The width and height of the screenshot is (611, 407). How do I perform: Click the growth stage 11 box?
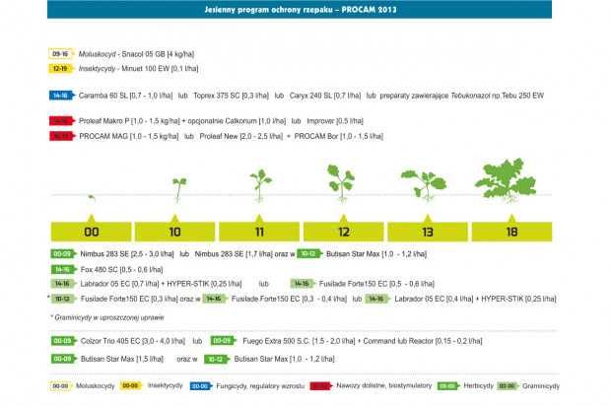coord(259,232)
